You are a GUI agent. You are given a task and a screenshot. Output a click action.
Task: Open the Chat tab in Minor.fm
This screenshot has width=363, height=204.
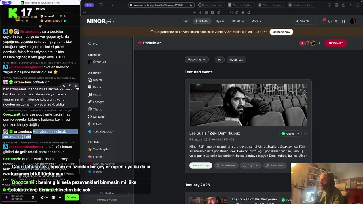click(185, 21)
